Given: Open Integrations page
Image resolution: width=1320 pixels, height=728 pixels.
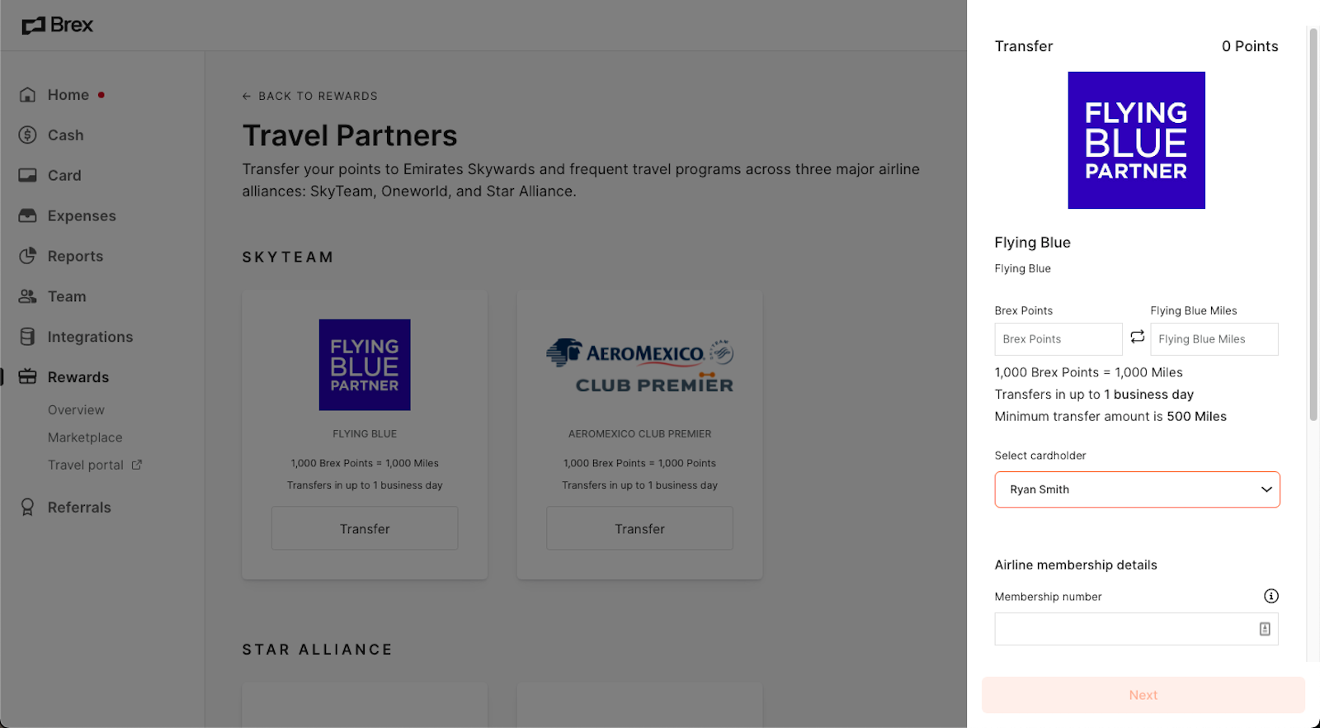Looking at the screenshot, I should [x=90, y=338].
